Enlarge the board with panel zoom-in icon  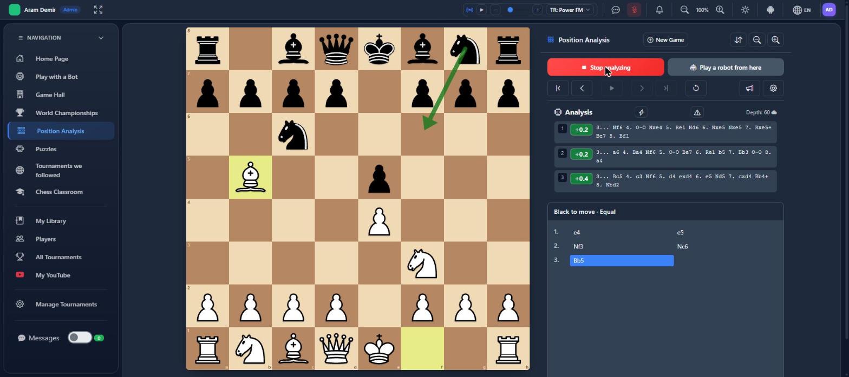775,39
